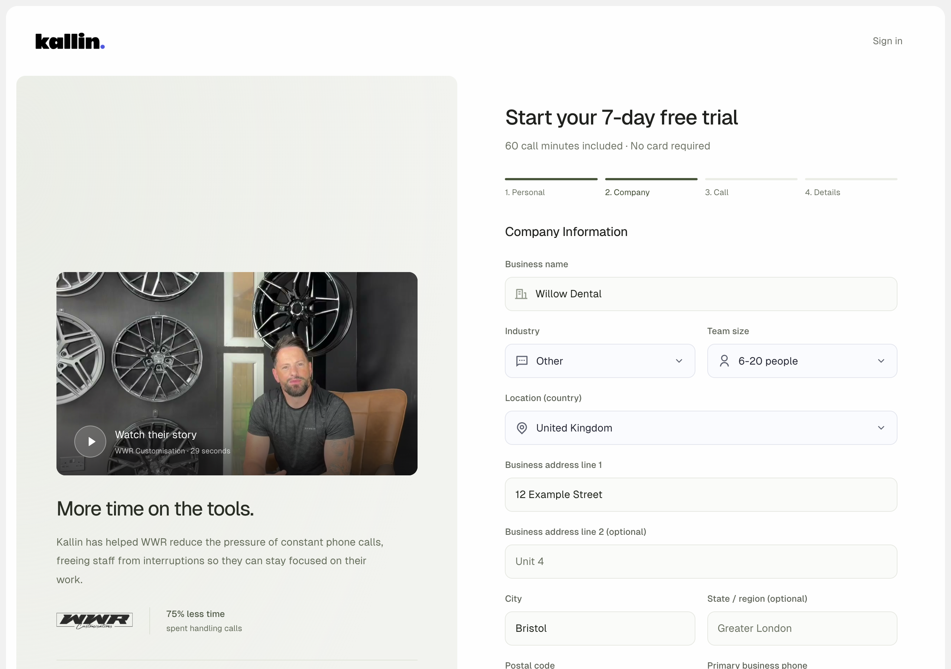Image resolution: width=951 pixels, height=669 pixels.
Task: Click the Business name field with Willow Dental
Action: (x=701, y=294)
